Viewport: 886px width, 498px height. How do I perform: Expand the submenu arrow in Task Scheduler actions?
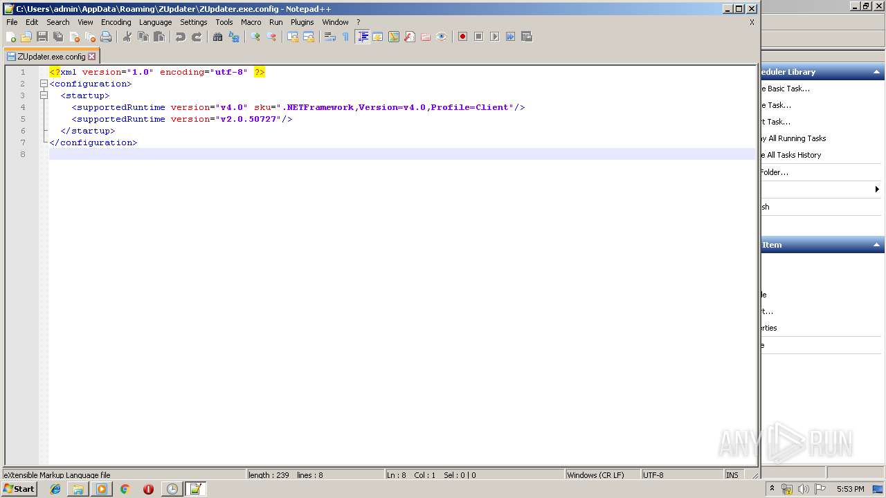click(x=877, y=189)
